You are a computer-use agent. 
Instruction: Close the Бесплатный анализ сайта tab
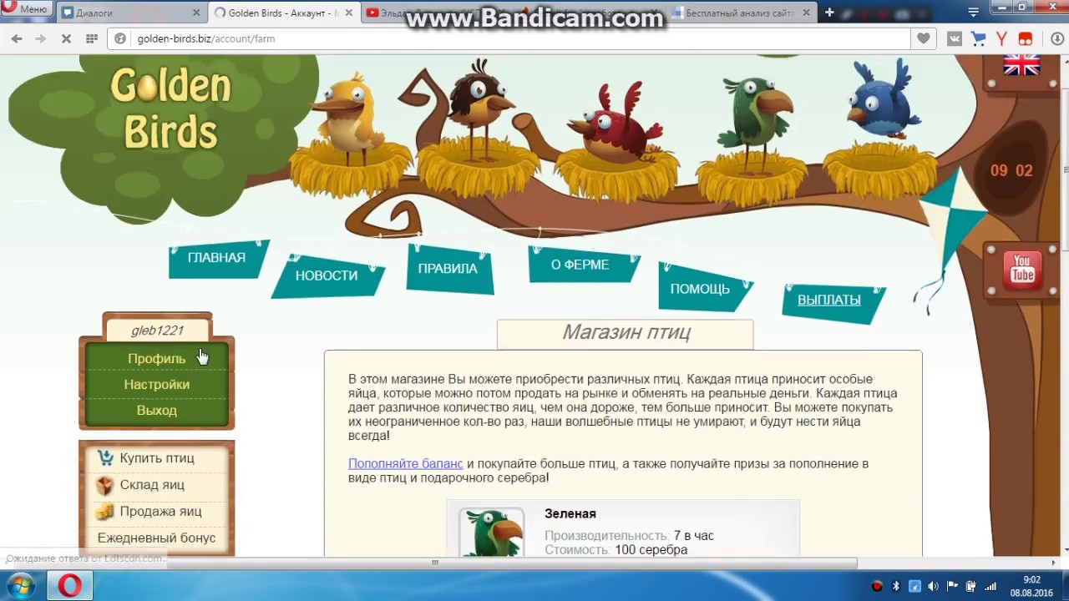click(806, 13)
